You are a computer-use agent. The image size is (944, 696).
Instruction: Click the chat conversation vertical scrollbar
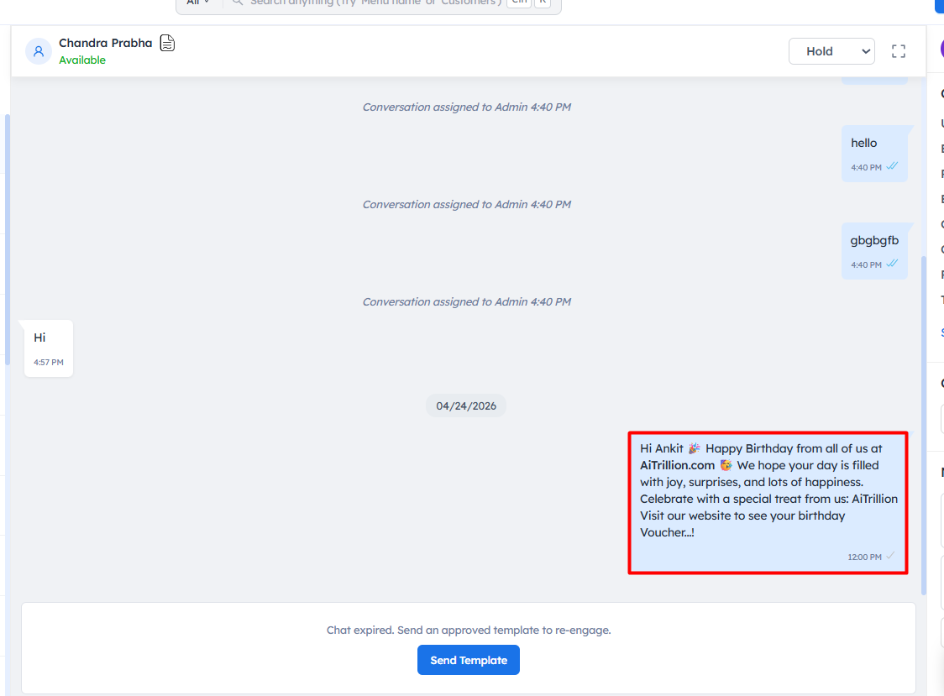click(x=924, y=420)
